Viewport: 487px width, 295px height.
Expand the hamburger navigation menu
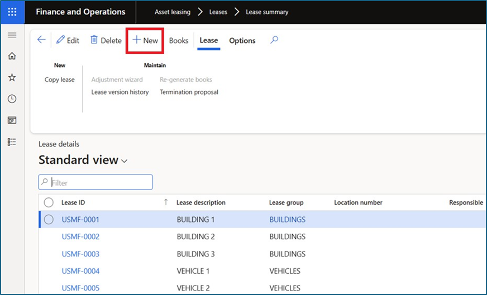pos(12,35)
